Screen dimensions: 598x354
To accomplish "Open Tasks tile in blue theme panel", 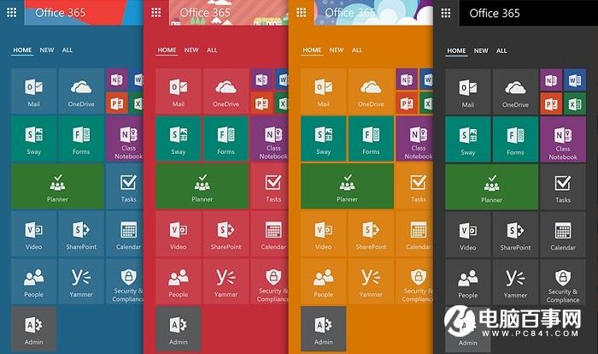I will pos(125,186).
